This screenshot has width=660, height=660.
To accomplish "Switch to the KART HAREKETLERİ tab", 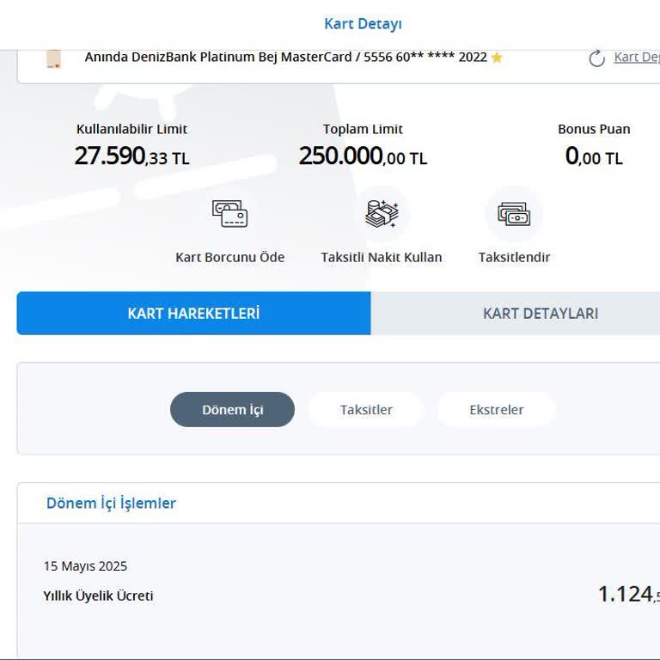I will (x=193, y=313).
